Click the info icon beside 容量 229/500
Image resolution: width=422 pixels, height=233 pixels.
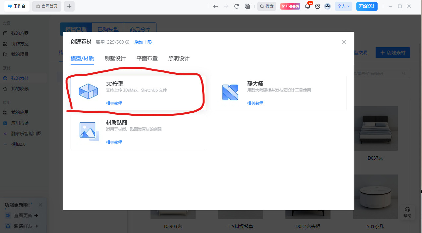pyautogui.click(x=127, y=42)
